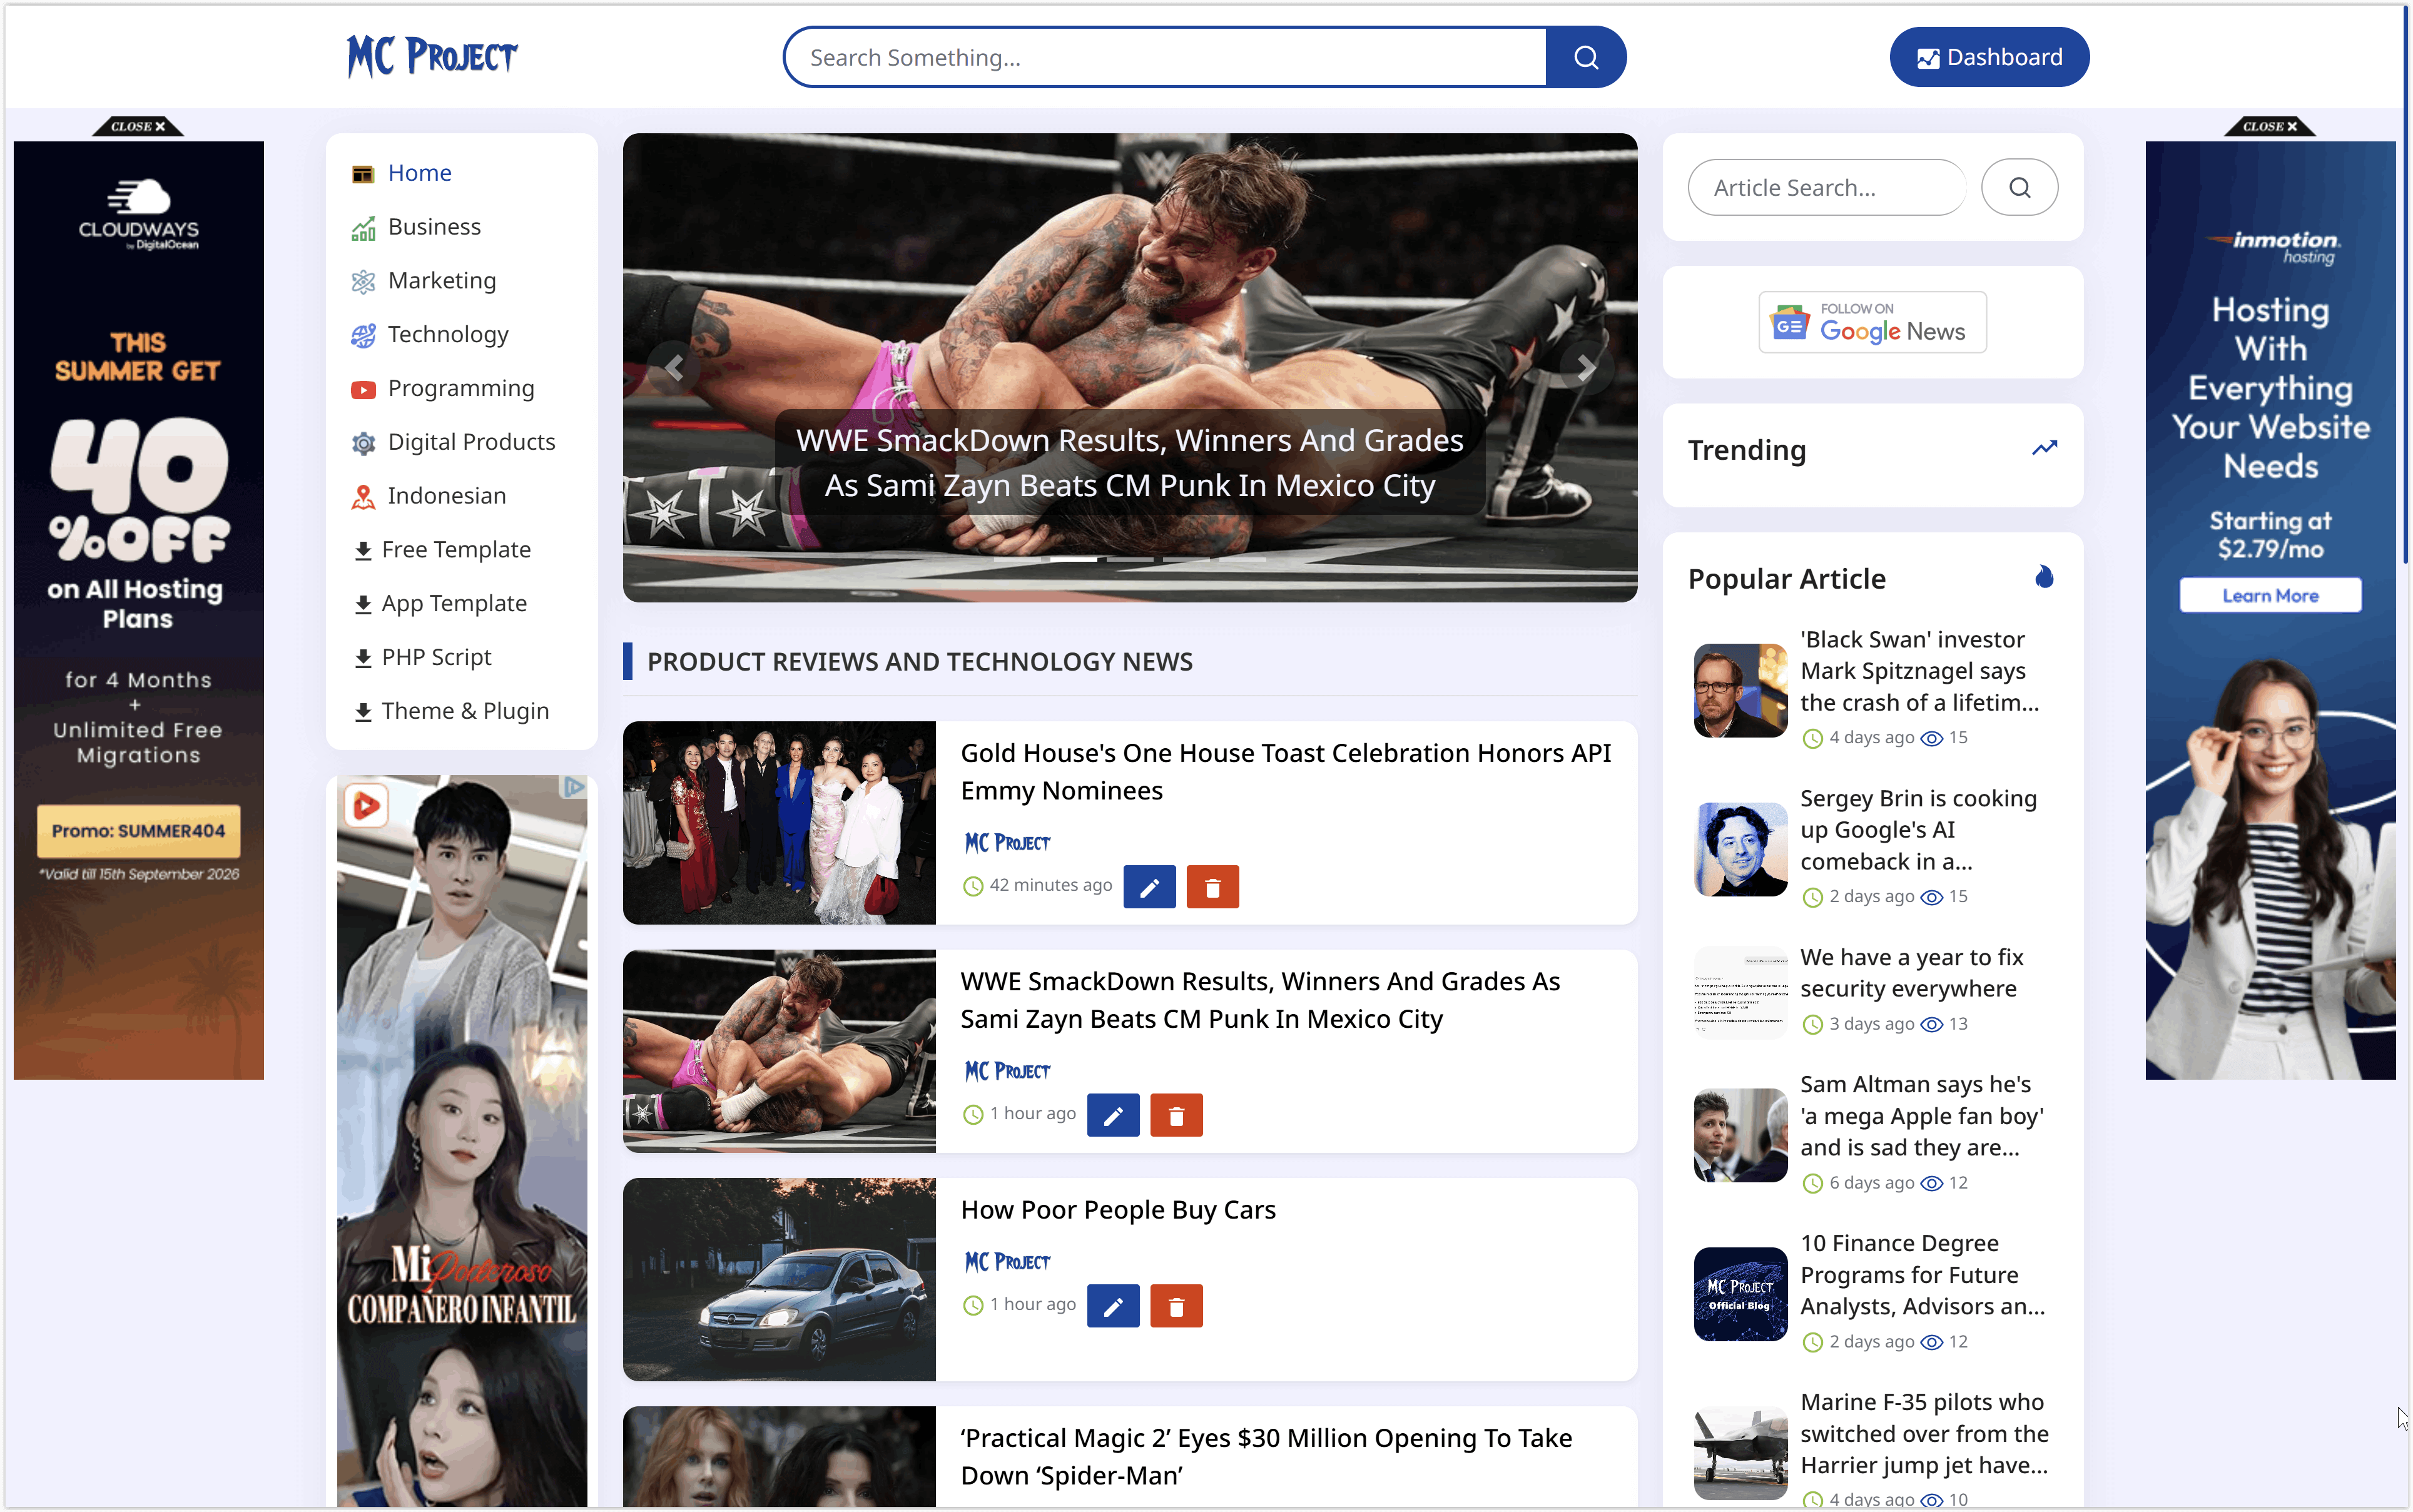The image size is (2413, 1512).
Task: Click the Trending arrow icon
Action: (x=2044, y=449)
